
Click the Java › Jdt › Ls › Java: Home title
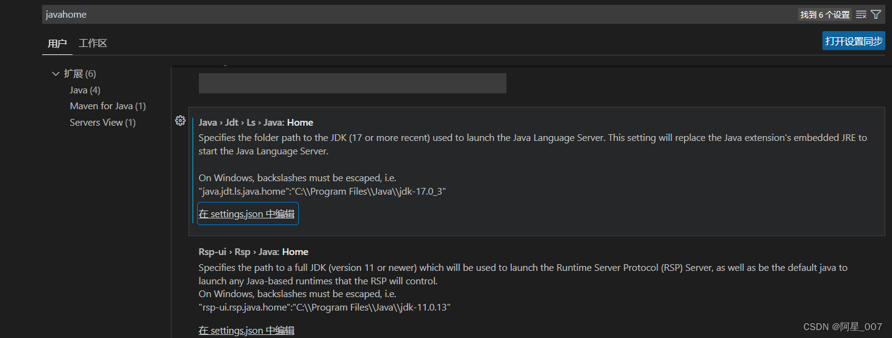256,123
